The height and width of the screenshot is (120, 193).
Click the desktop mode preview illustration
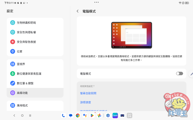[131, 35]
